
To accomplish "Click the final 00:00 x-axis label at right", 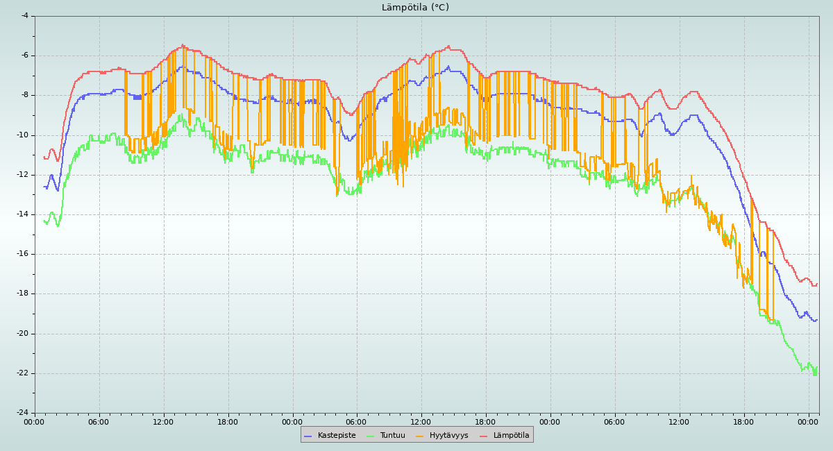I will [808, 421].
